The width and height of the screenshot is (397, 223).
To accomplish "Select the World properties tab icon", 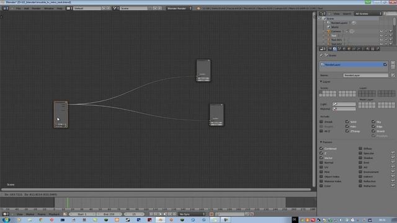I will 344,49.
